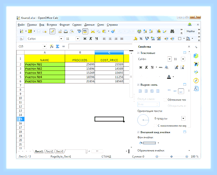Click the Format Paintbrush icon
Image resolution: width=217 pixels, height=175 pixels.
click(x=113, y=31)
